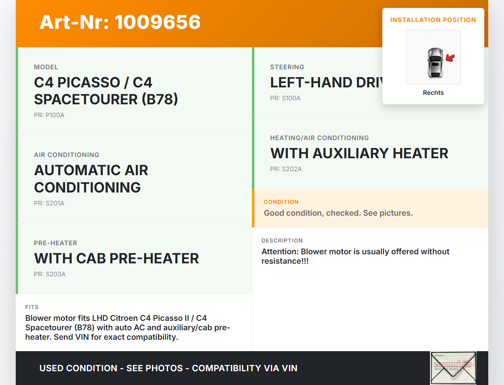Click the Fits compatibility paragraph
Viewport: 504px width, 385px height.
[128, 328]
